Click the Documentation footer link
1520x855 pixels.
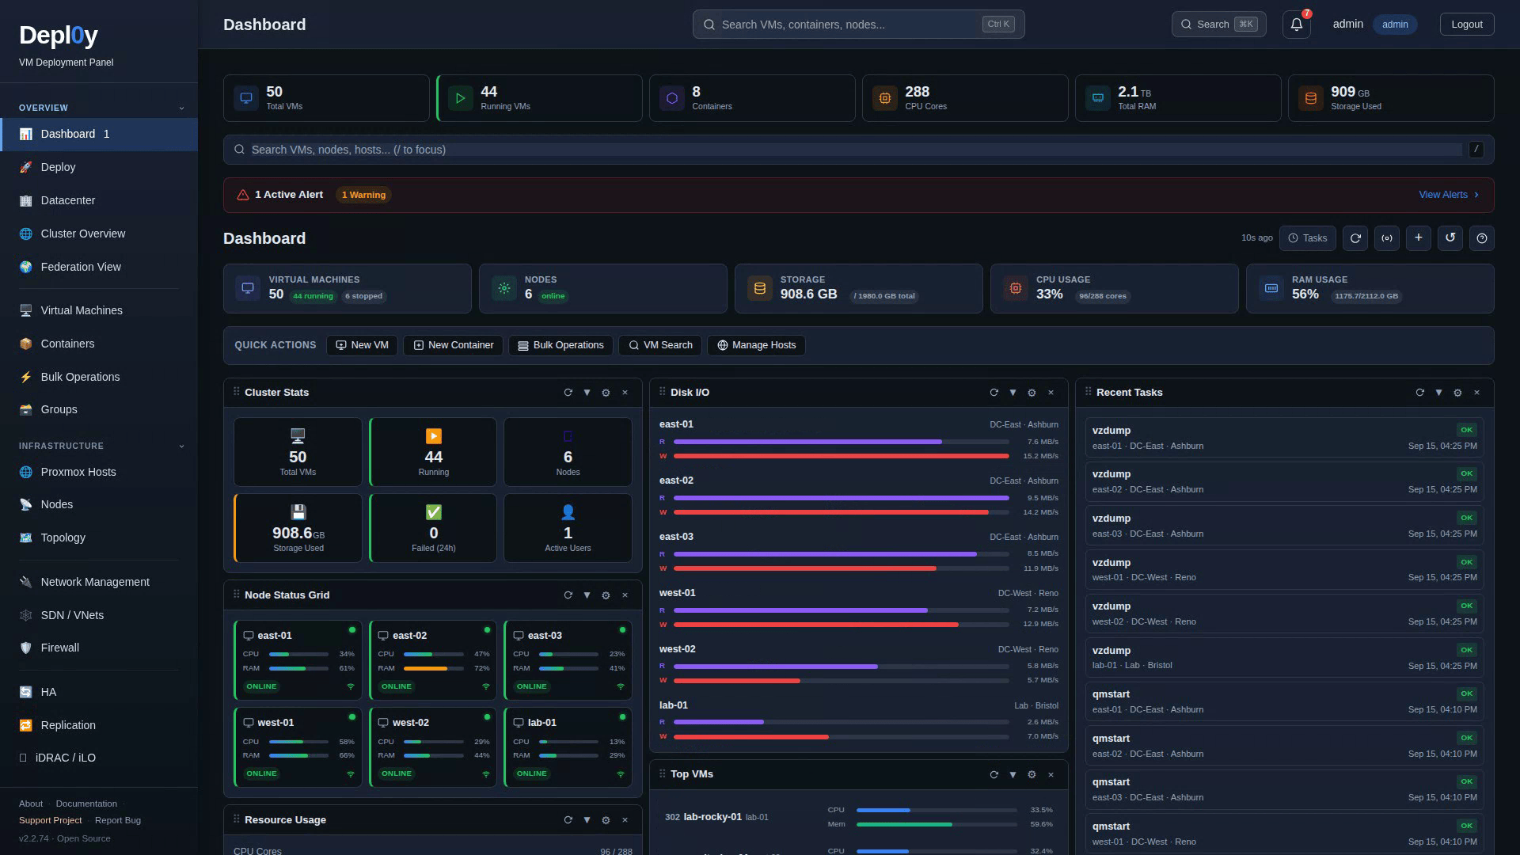[86, 804]
